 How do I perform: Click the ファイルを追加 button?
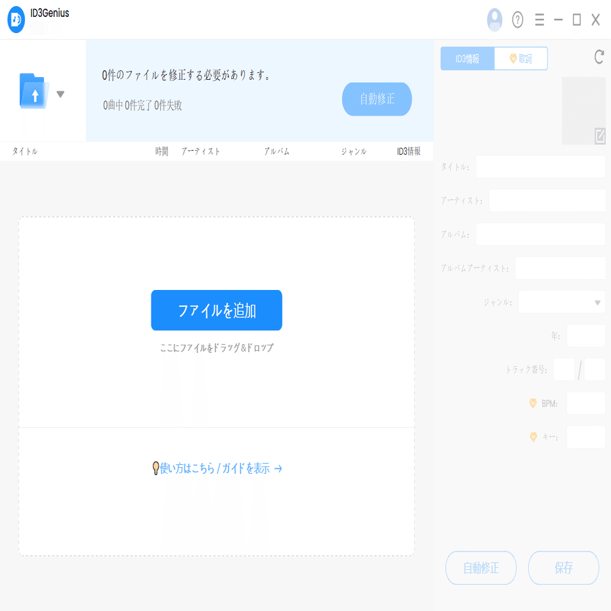216,310
